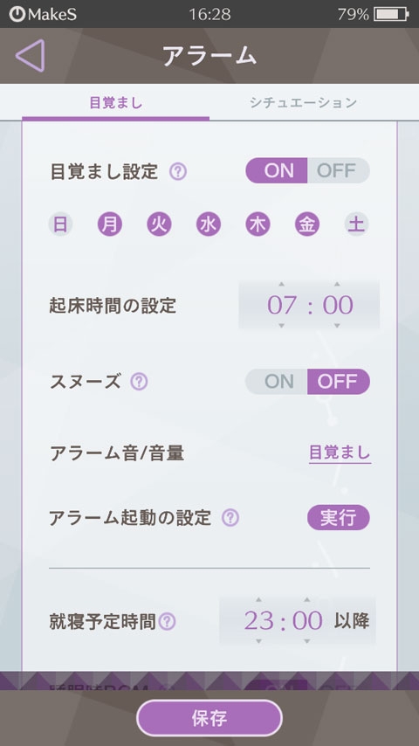Viewport: 419px width, 746px height.
Task: Enable Sunday 日 day circle
Action: click(x=60, y=224)
